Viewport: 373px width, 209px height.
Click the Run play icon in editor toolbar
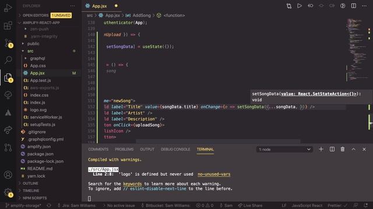300,6
